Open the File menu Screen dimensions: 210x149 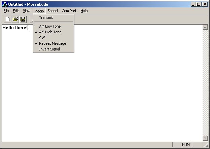click(x=6, y=11)
